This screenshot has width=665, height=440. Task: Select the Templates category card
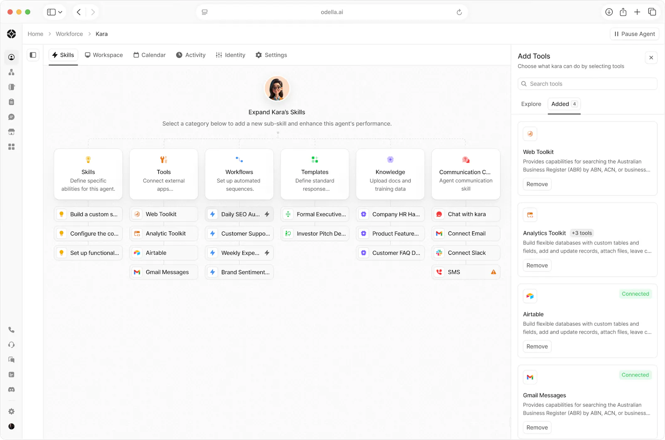[315, 174]
